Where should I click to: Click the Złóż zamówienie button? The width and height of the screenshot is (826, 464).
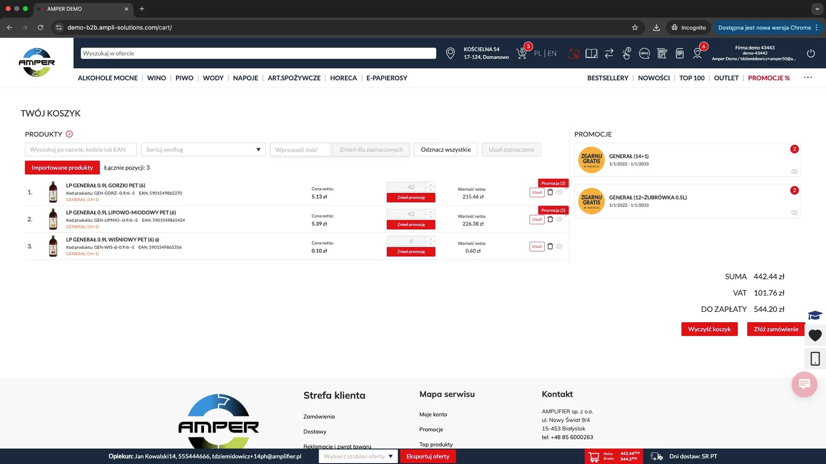pos(776,329)
